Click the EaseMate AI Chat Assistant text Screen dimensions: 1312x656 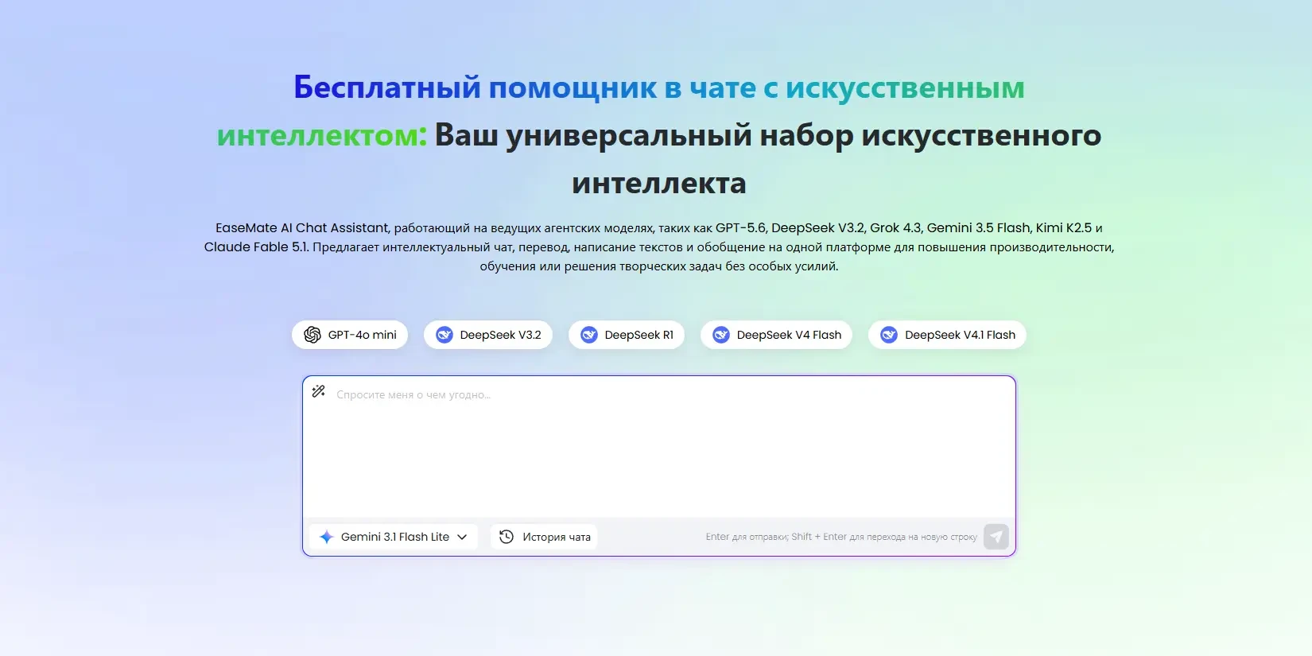pyautogui.click(x=302, y=228)
